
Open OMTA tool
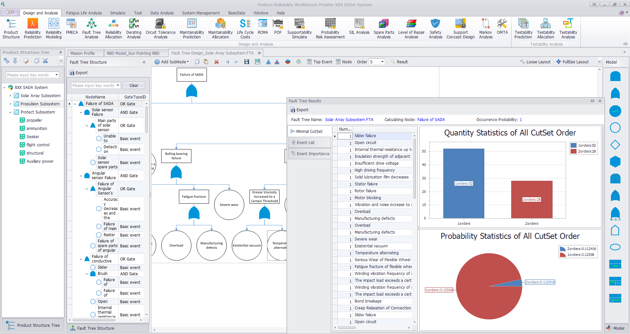(x=502, y=27)
